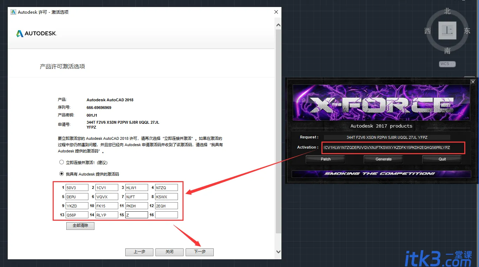
Task: Click activation code field 7 containing NJFT
Action: (x=137, y=197)
